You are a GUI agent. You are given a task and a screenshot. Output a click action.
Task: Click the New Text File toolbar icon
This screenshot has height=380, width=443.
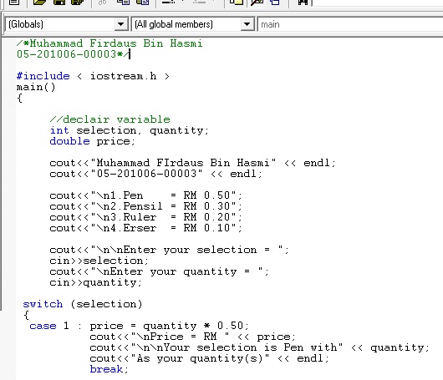[14, 3]
